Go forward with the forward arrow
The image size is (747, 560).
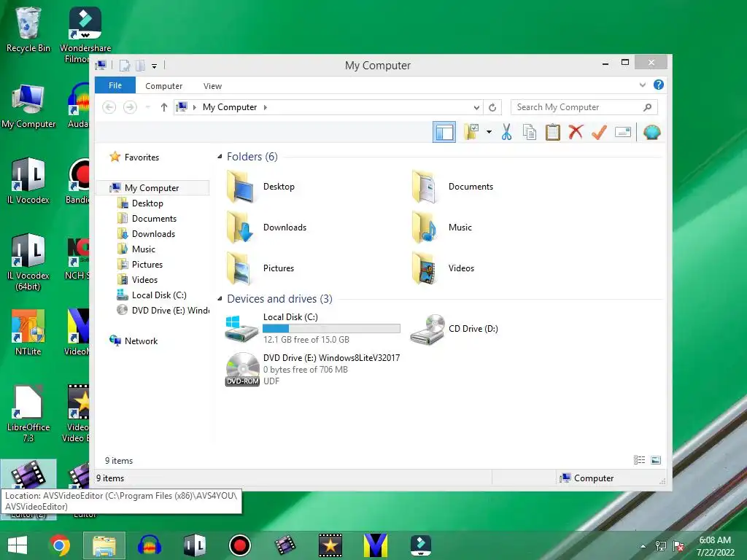pyautogui.click(x=130, y=107)
